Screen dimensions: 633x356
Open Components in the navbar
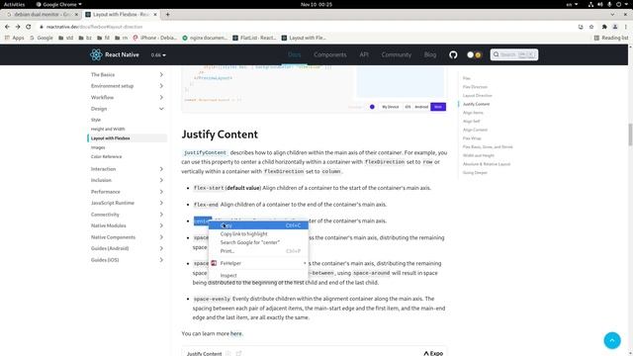pyautogui.click(x=329, y=54)
